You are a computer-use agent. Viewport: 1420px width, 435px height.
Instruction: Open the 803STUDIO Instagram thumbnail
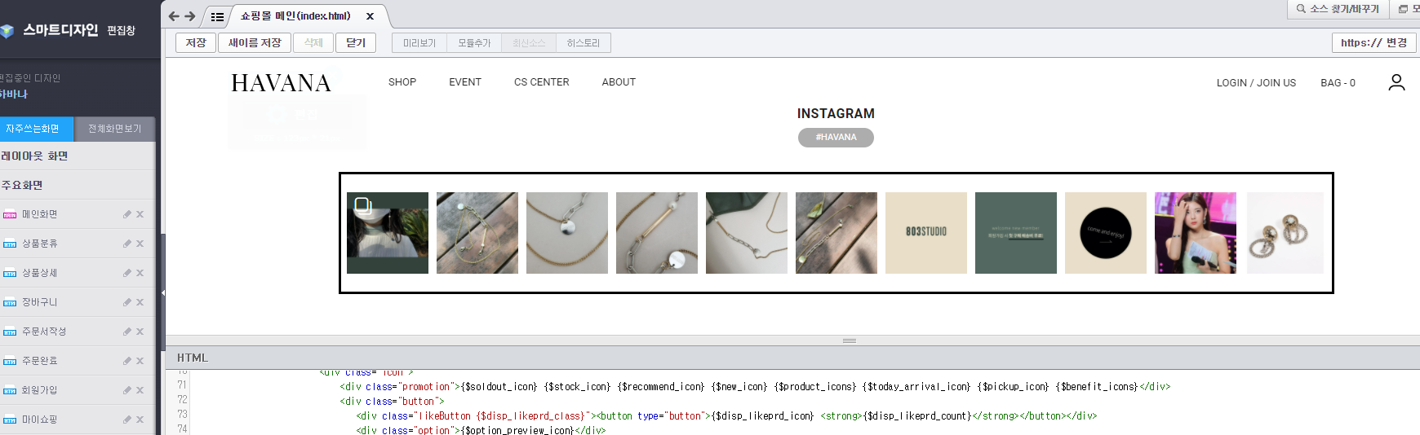pyautogui.click(x=926, y=233)
